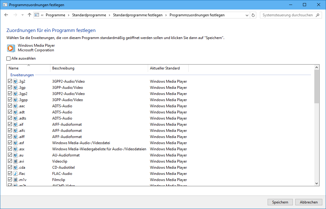Click the .cda file type icon
The height and width of the screenshot is (209, 326).
15,168
